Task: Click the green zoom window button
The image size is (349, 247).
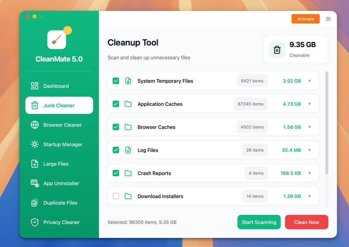Action: click(x=42, y=16)
